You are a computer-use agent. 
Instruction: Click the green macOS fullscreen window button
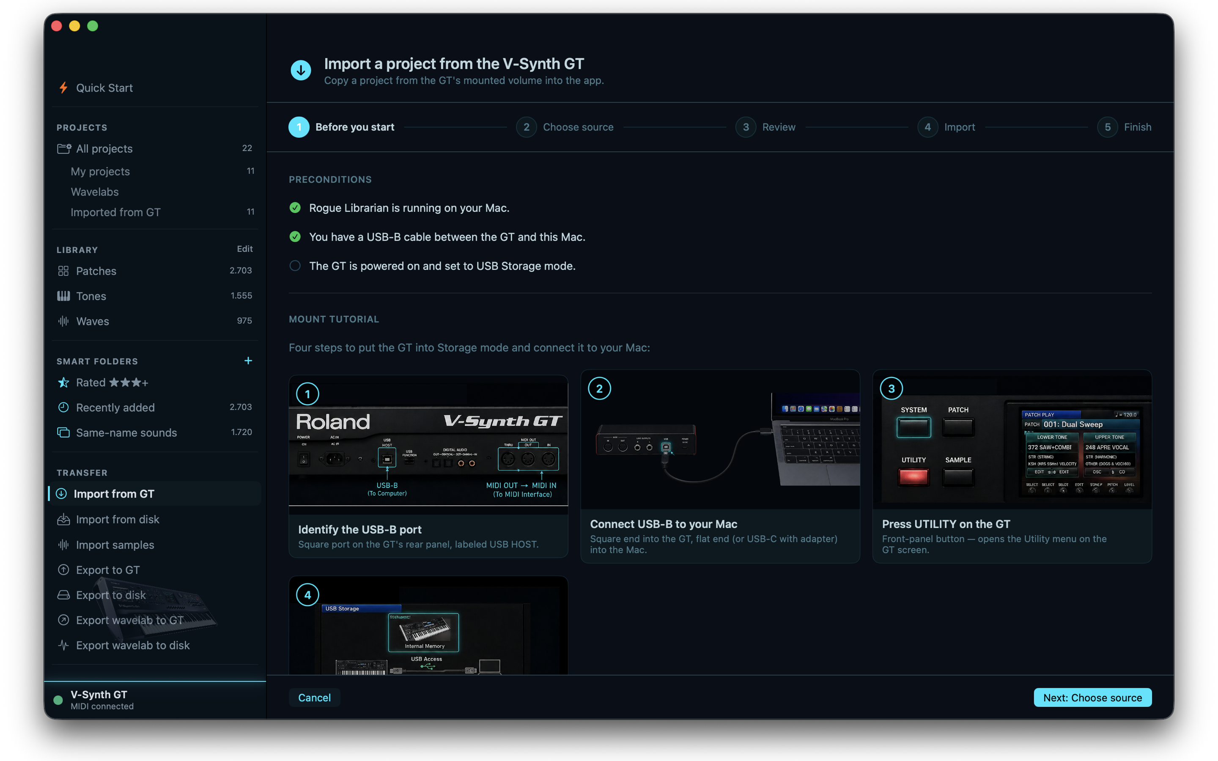click(93, 26)
